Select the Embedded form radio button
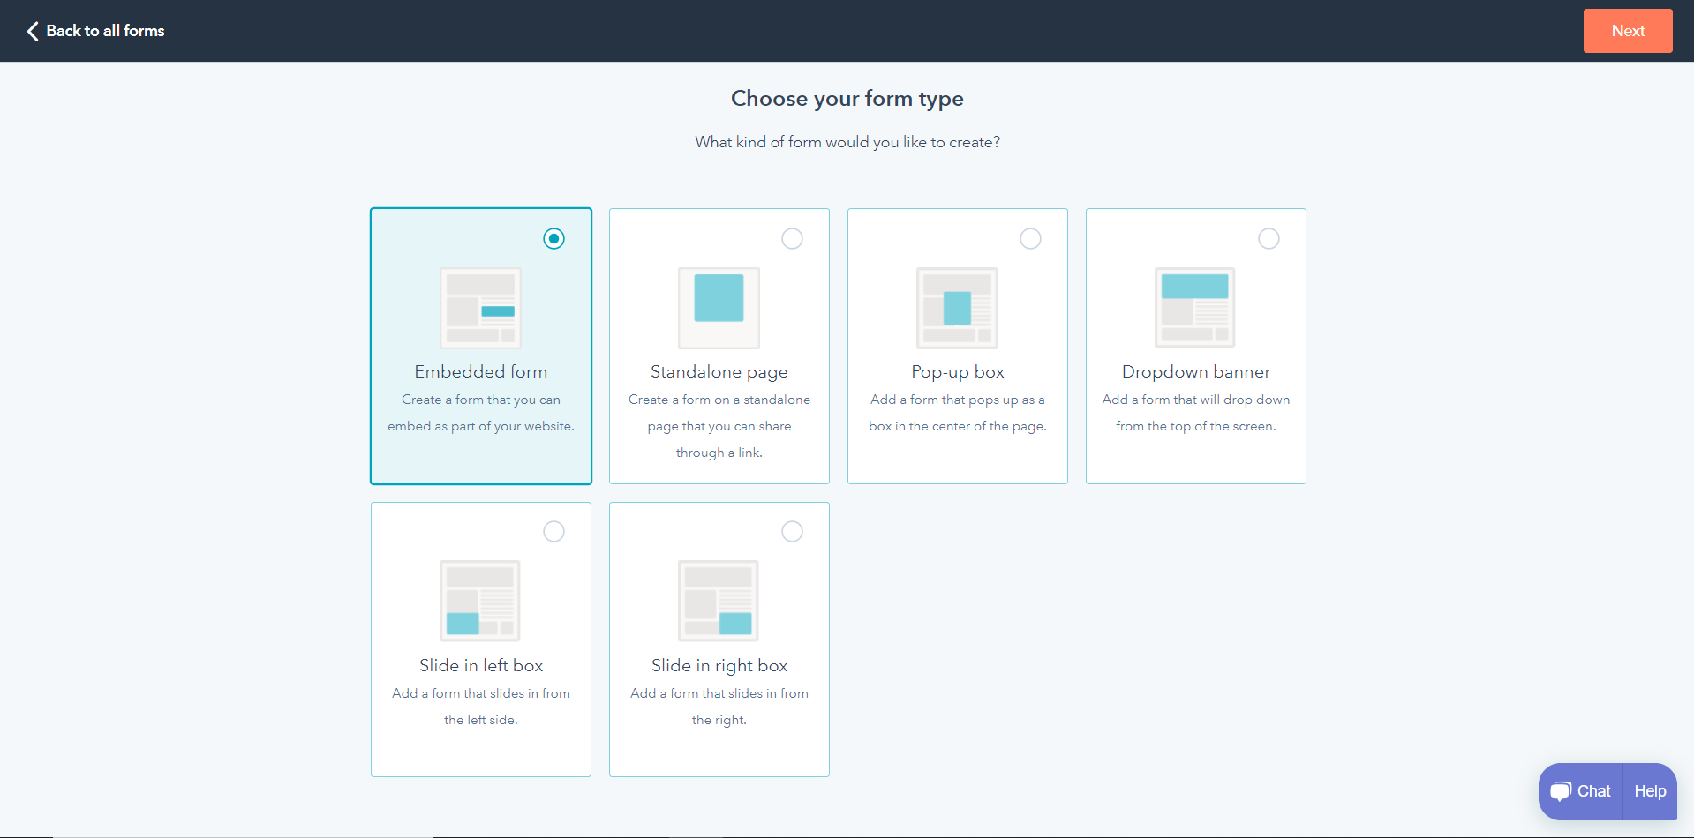This screenshot has width=1694, height=838. click(553, 239)
